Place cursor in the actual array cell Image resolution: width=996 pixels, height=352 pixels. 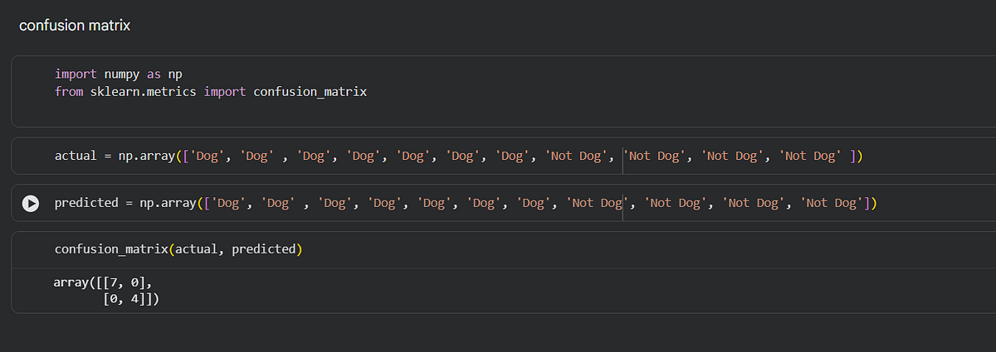pyautogui.click(x=505, y=156)
